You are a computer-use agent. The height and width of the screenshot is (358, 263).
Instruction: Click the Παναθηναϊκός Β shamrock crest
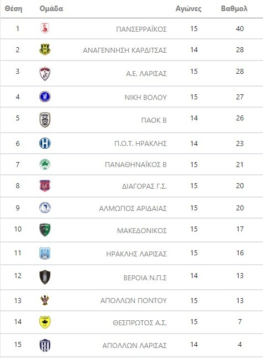coord(45,164)
